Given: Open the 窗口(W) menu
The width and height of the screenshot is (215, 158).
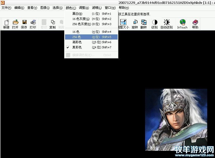Looking at the screenshot, I should point(110,8).
